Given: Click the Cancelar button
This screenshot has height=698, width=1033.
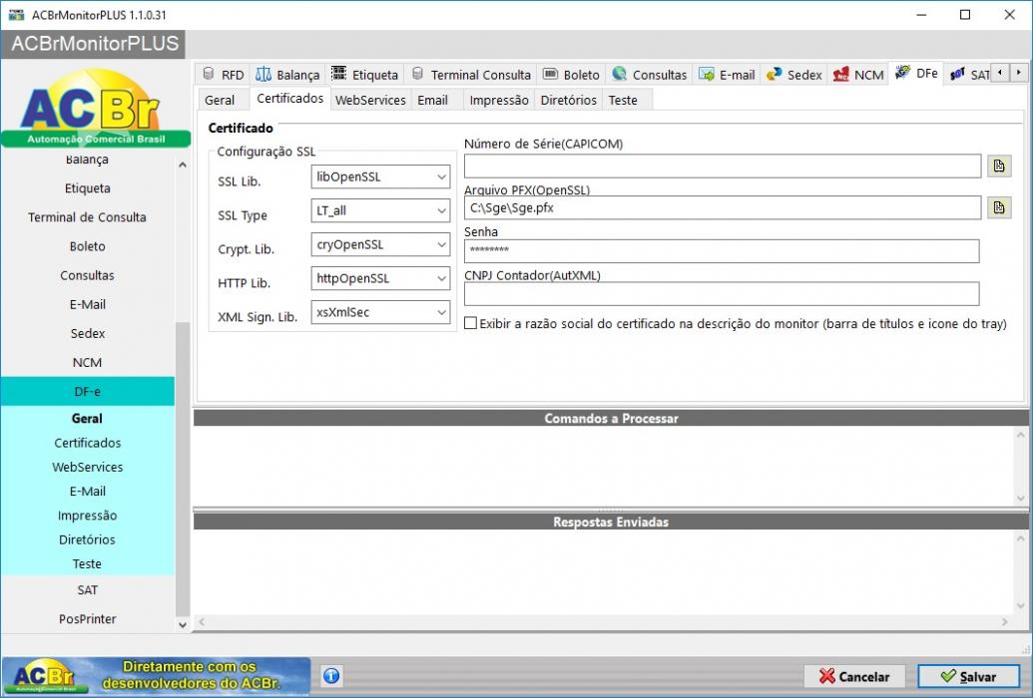Looking at the screenshot, I should pyautogui.click(x=854, y=676).
